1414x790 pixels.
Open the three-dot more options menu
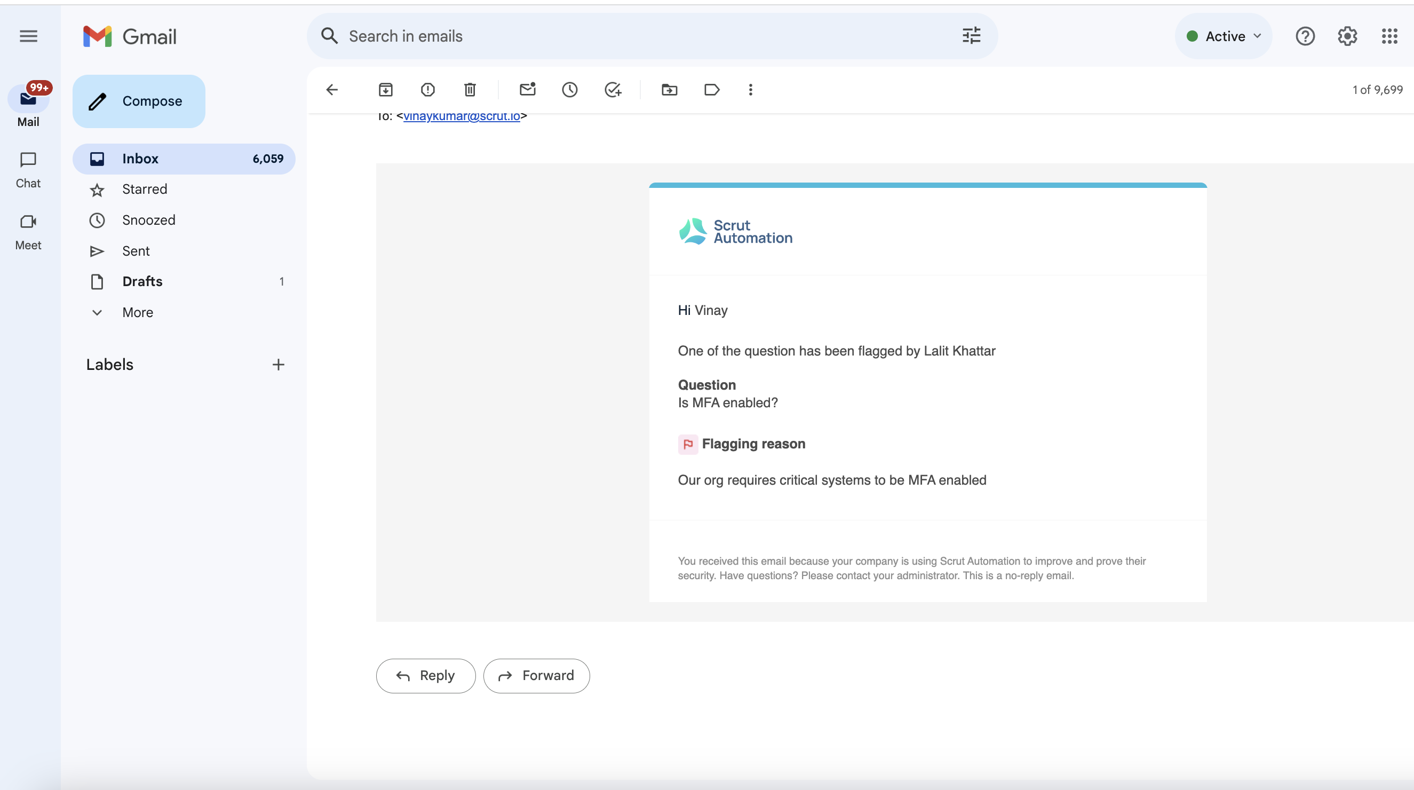(750, 90)
